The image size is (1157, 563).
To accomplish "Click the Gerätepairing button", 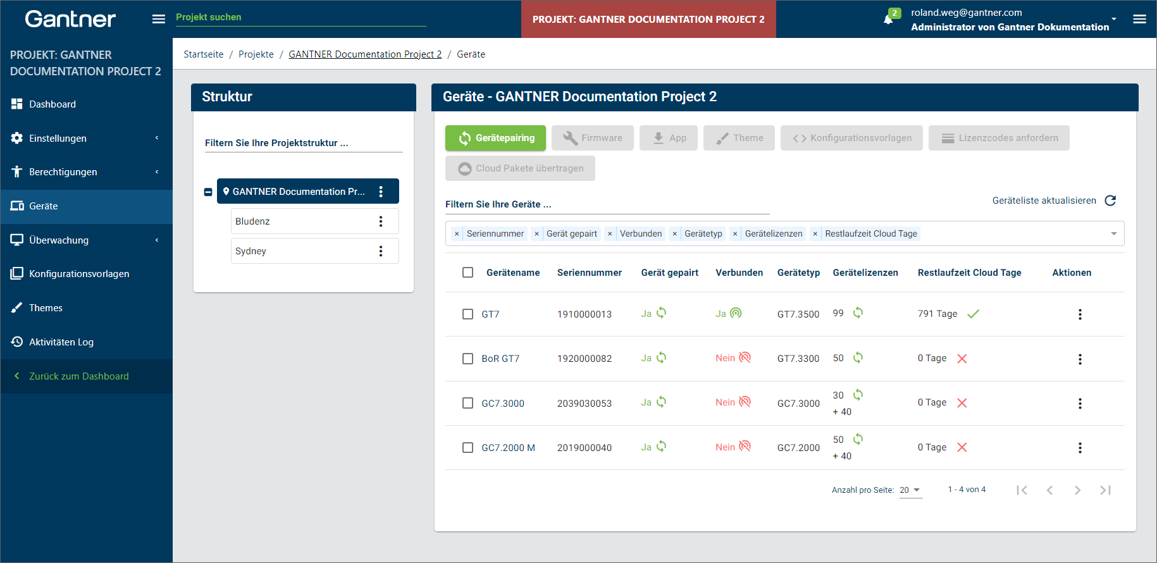I will (495, 138).
